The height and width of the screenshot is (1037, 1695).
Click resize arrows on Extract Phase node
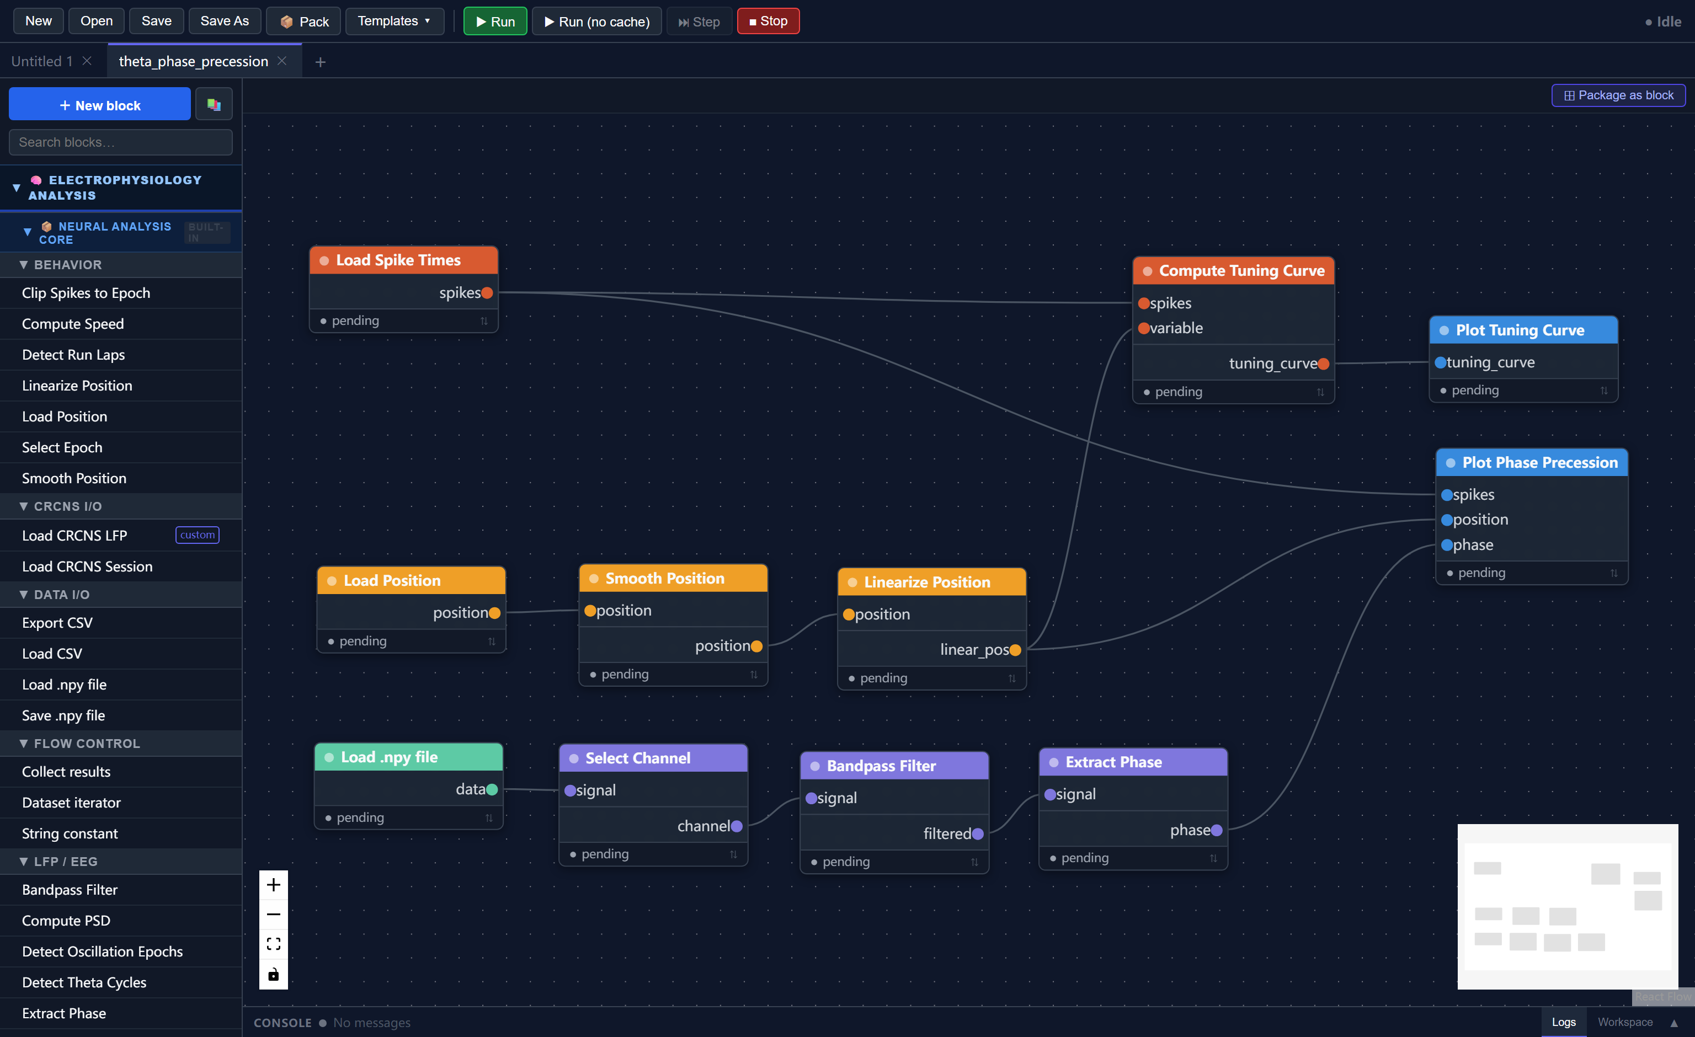point(1213,858)
